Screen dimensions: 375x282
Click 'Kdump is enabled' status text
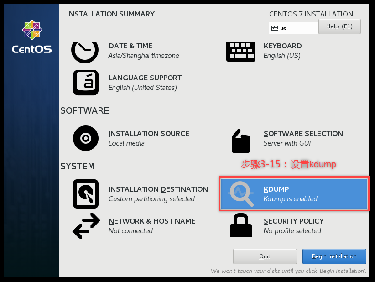point(290,199)
